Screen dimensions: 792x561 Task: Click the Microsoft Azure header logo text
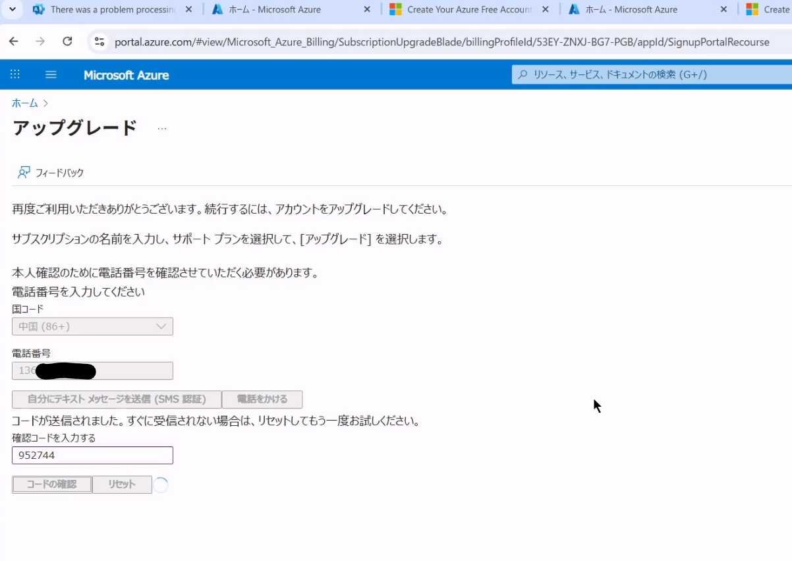126,75
